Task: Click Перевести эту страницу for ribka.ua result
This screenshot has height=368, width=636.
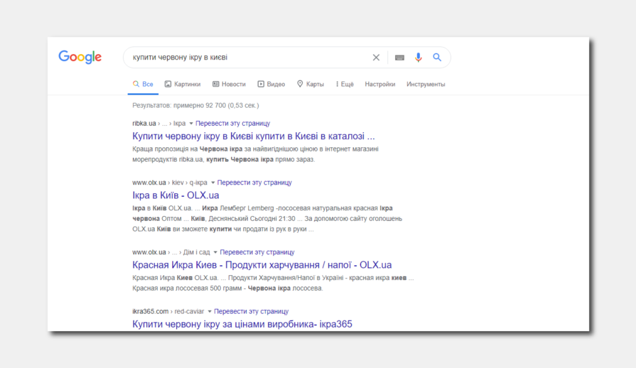Action: [x=233, y=123]
